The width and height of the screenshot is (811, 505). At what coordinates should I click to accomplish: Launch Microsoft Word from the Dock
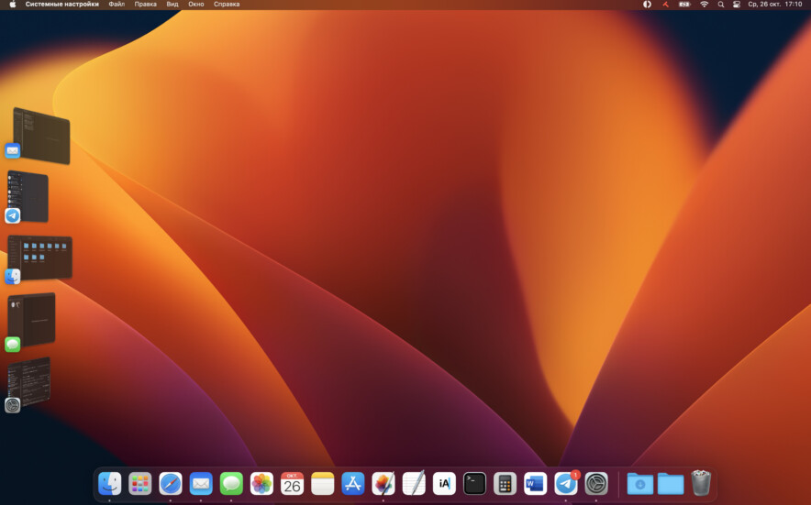point(536,484)
